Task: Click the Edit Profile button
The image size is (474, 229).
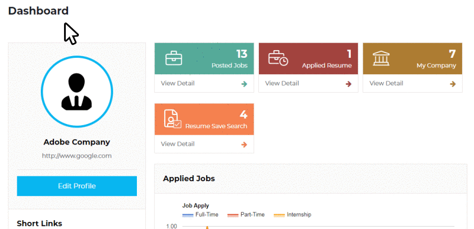Action: (77, 186)
